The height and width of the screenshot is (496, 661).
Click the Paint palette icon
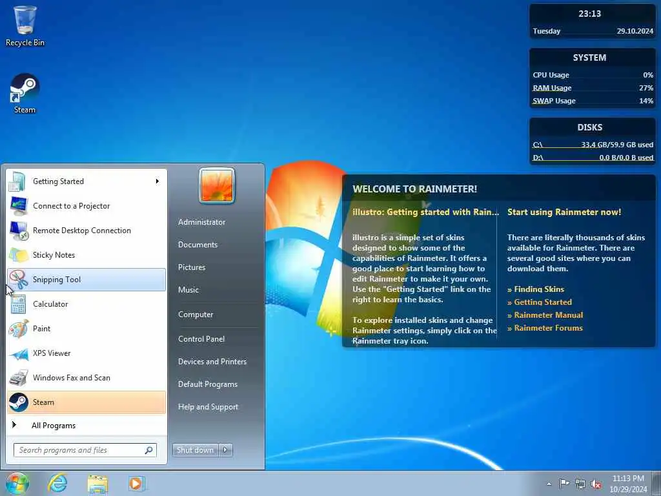point(18,329)
